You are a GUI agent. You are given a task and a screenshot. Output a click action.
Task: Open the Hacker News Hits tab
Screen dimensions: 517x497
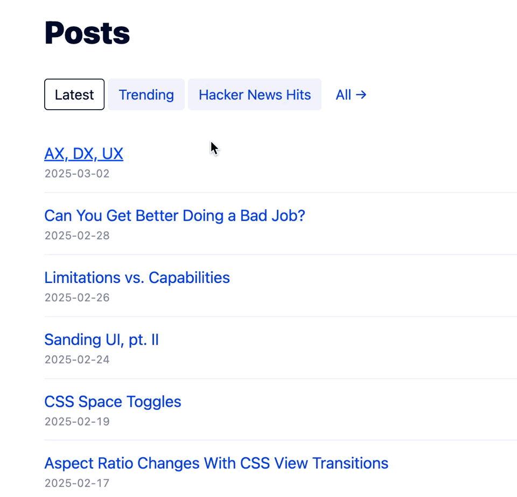tap(255, 95)
